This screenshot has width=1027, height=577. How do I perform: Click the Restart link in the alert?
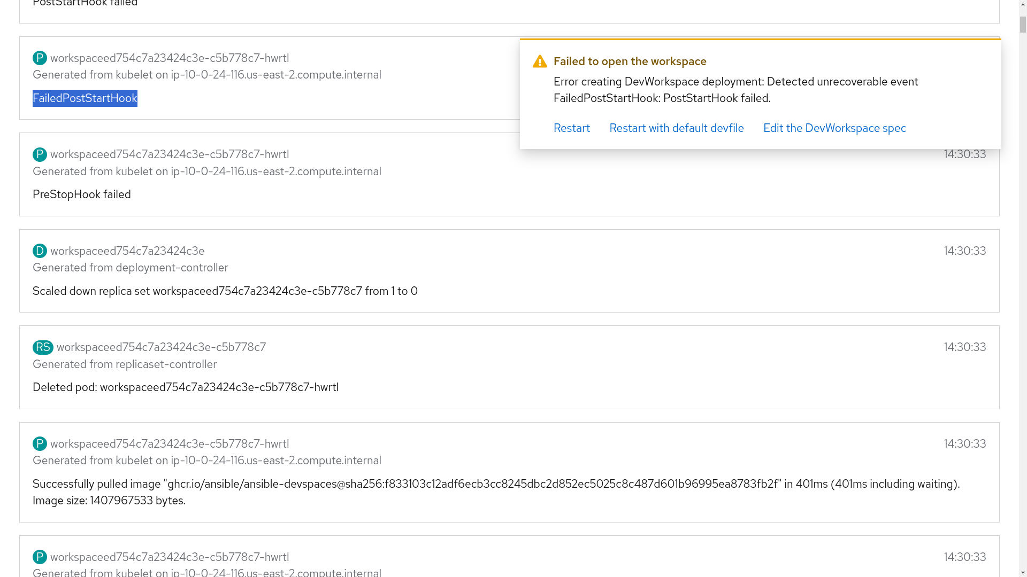[571, 128]
